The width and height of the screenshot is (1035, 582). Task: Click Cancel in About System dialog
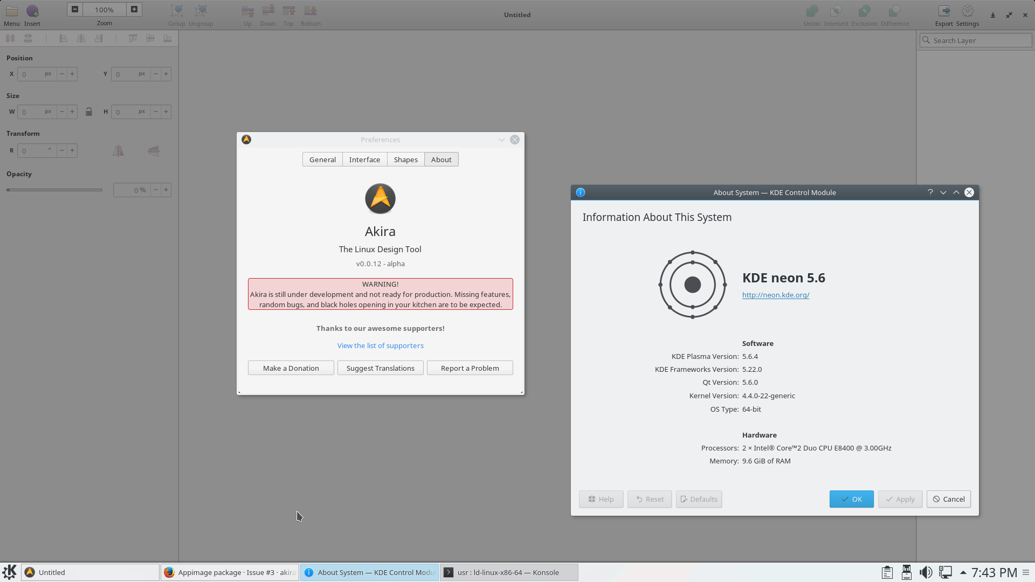click(949, 499)
